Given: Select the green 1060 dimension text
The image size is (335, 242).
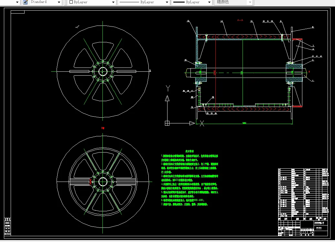Looking at the screenshot, I should click(x=244, y=123).
